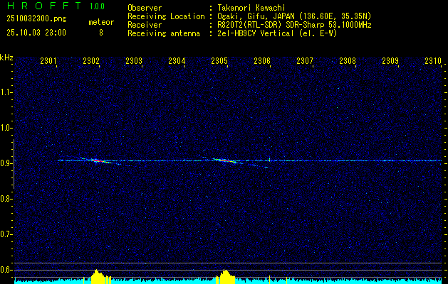The height and width of the screenshot is (284, 448).
Task: Click the 0.8 kHz frequency label
Action: 6,199
